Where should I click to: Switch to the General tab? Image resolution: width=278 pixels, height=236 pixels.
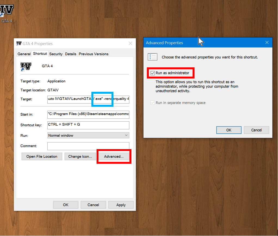point(24,54)
